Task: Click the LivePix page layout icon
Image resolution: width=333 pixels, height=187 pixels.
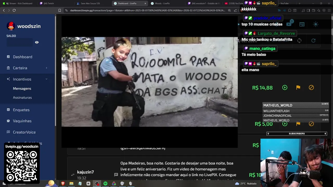Action: [x=302, y=24]
